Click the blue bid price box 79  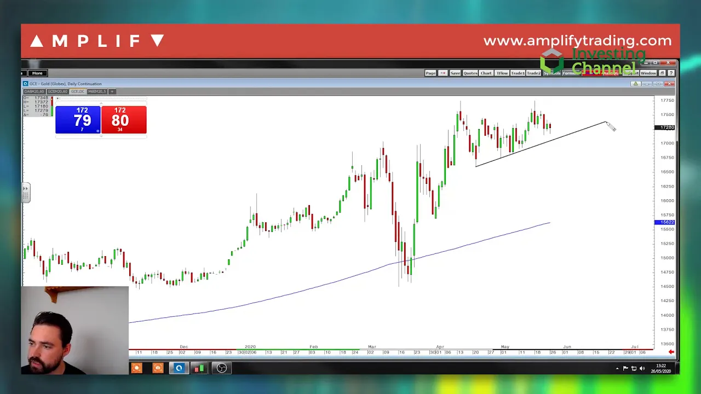click(78, 120)
